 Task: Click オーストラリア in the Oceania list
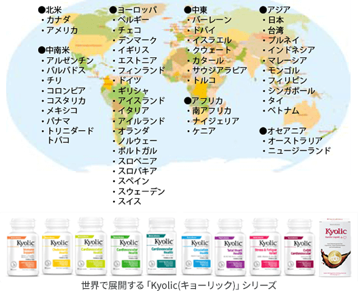(x=295, y=141)
